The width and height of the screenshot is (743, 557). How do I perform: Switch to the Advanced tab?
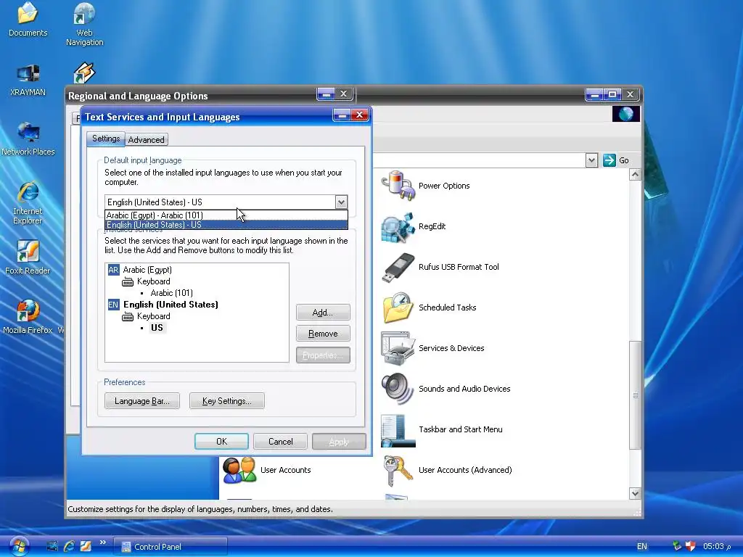click(147, 140)
